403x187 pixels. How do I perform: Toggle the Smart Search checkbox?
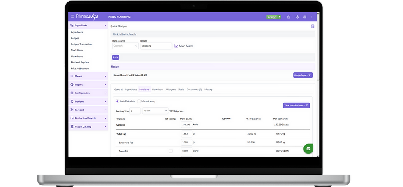pyautogui.click(x=176, y=46)
